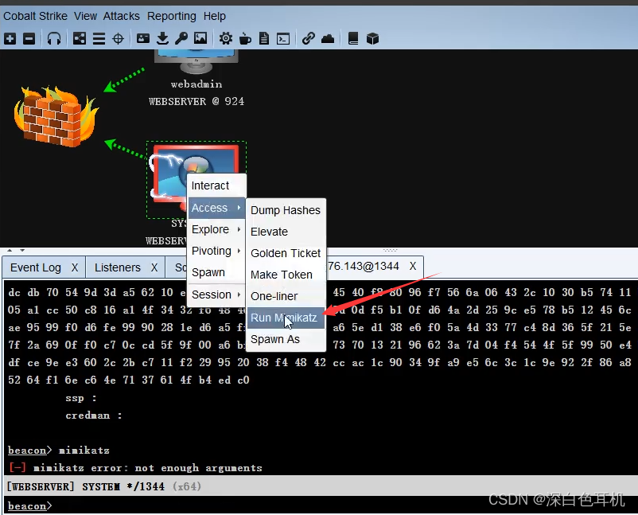Click the mimikatz error output line
The image size is (638, 515).
135,468
